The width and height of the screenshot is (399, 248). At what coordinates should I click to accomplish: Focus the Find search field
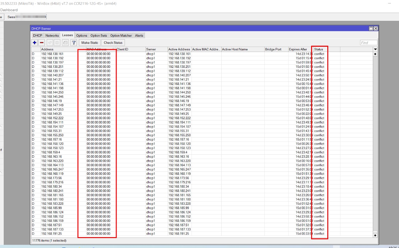point(368,43)
